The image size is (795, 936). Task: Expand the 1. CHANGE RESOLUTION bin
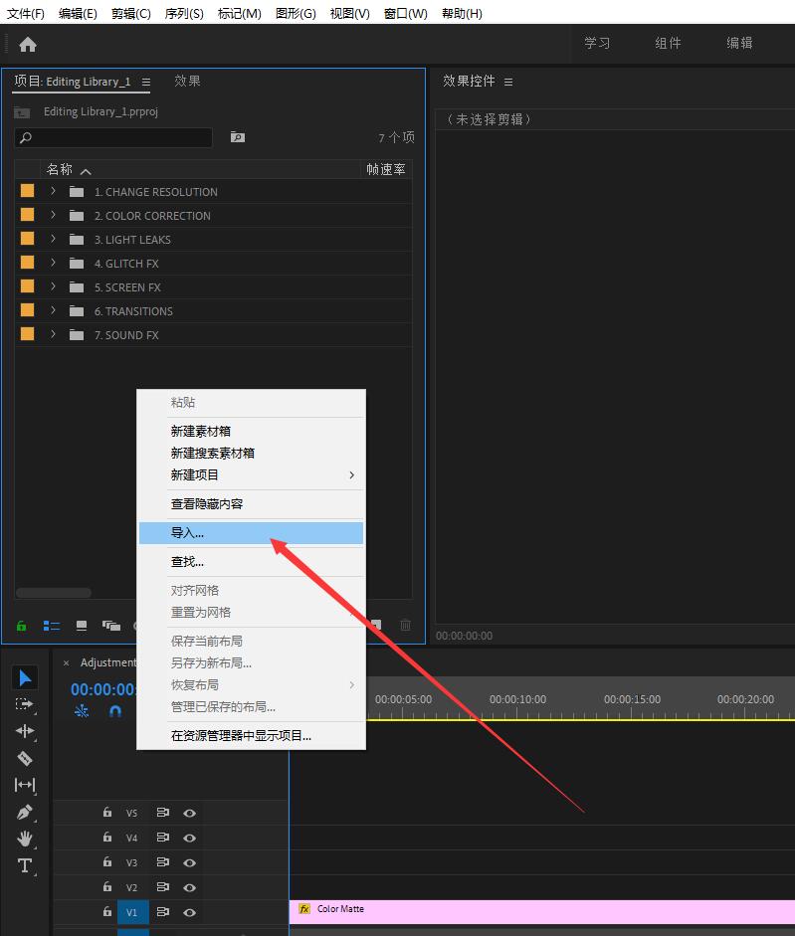(x=53, y=191)
